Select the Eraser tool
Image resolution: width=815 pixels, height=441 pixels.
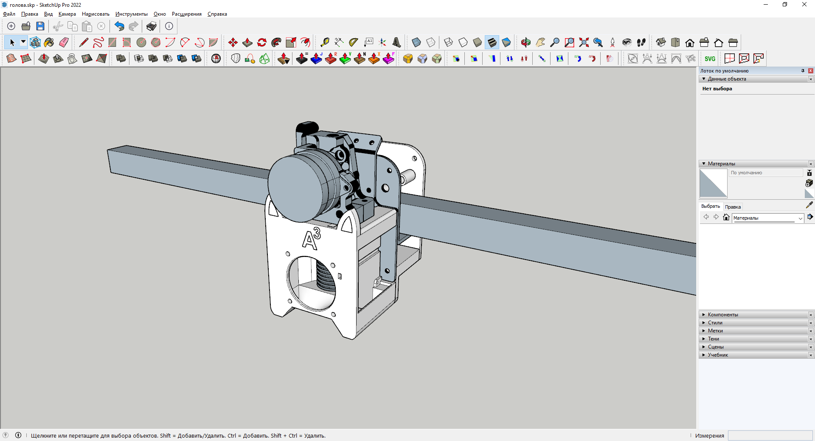64,42
